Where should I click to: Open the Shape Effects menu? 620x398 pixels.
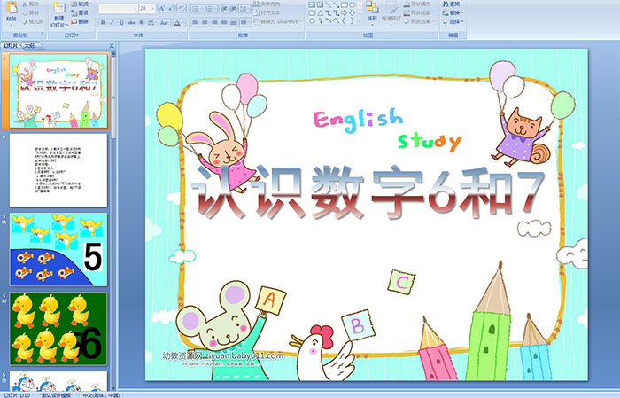click(419, 21)
